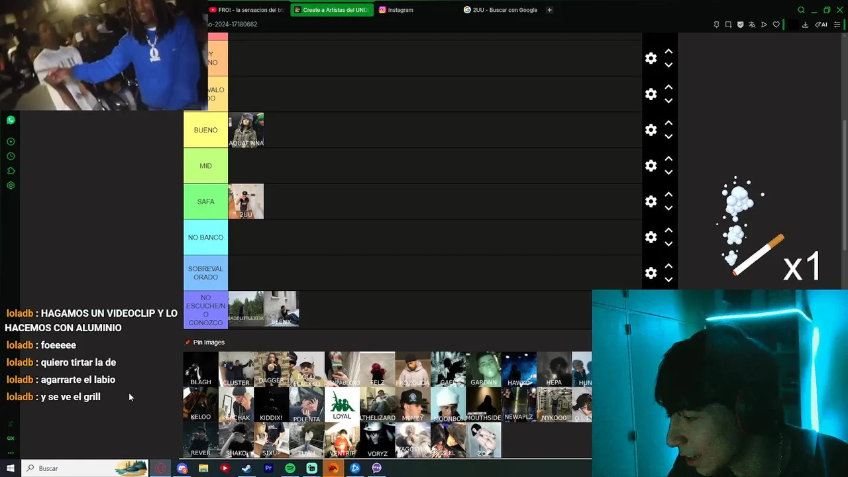Click the Pin Images label
This screenshot has width=848, height=477.
click(209, 343)
